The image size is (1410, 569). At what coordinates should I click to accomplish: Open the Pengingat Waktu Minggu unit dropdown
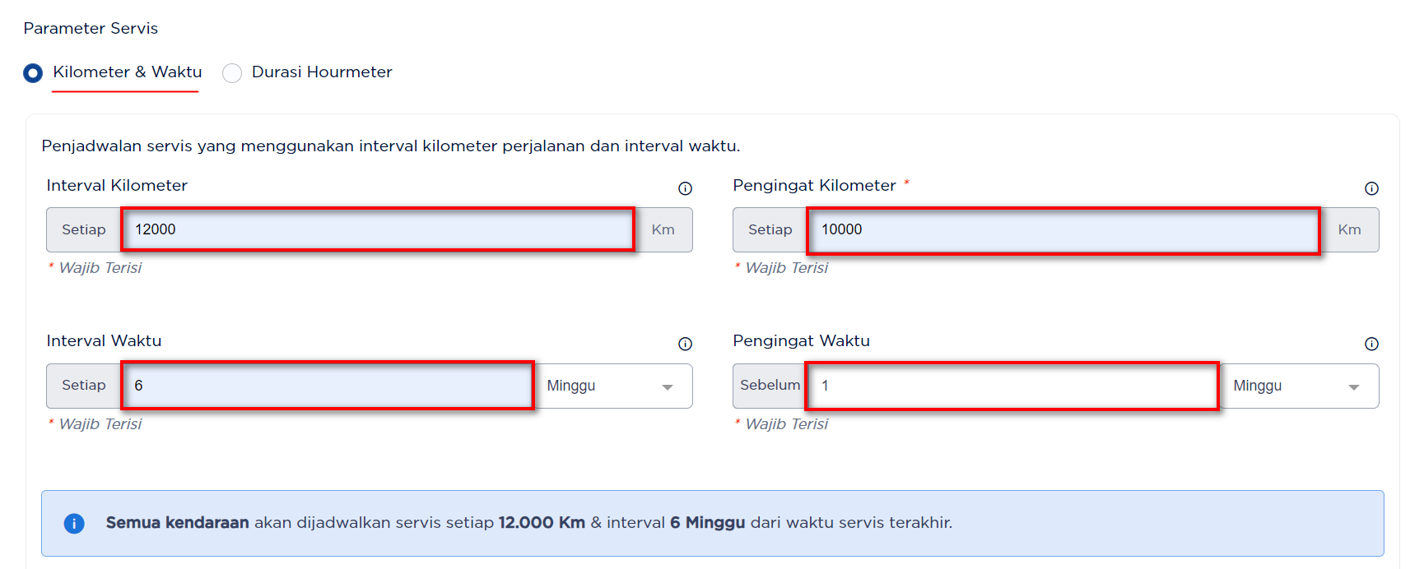point(1300,386)
